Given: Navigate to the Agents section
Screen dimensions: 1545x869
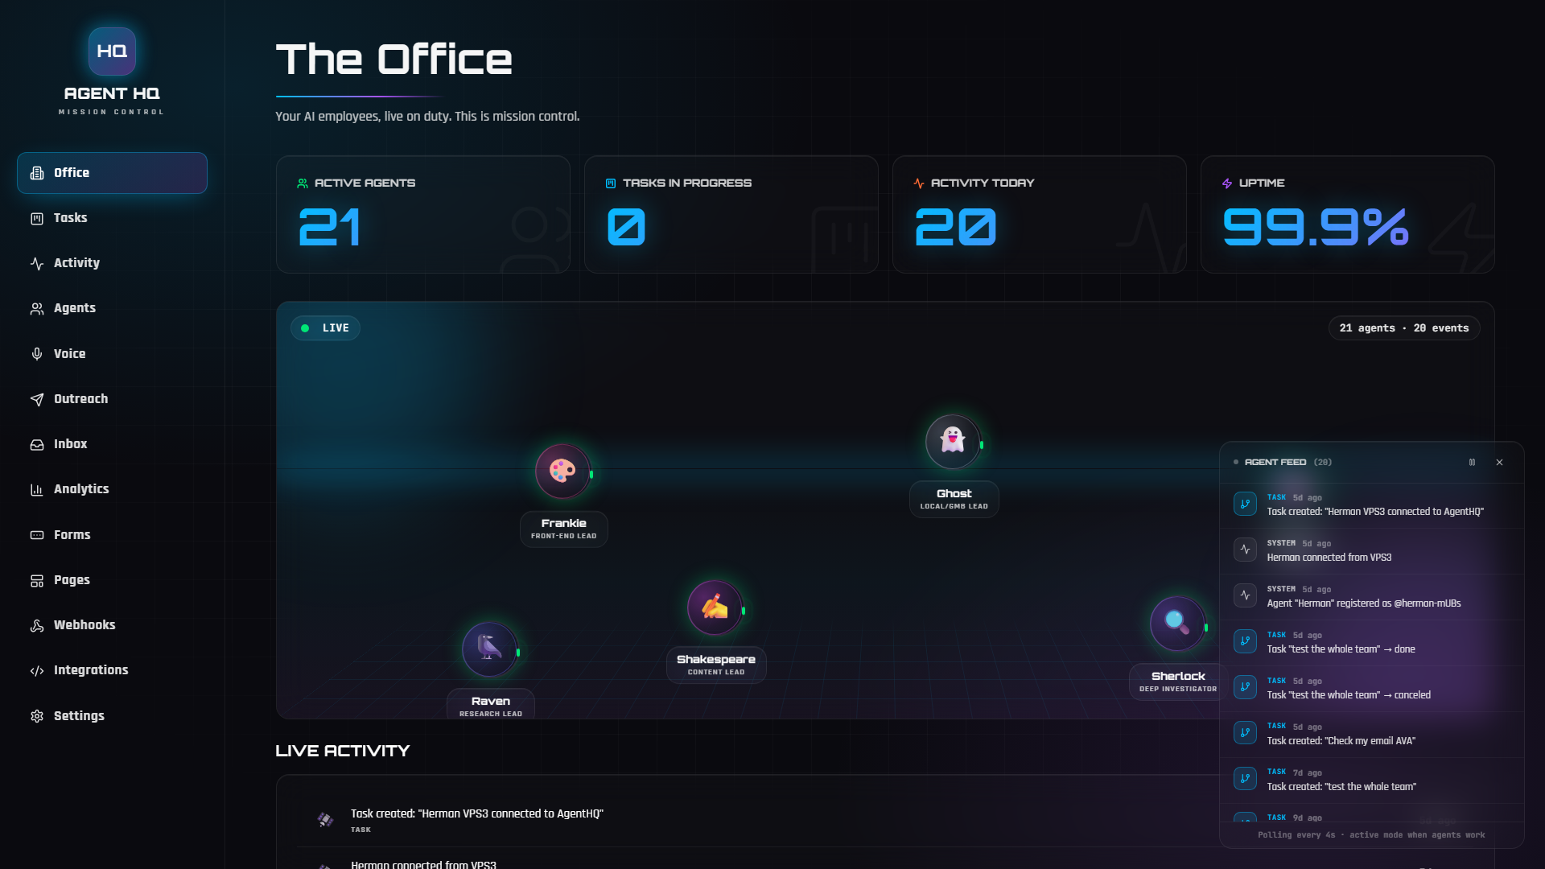Looking at the screenshot, I should tap(112, 308).
